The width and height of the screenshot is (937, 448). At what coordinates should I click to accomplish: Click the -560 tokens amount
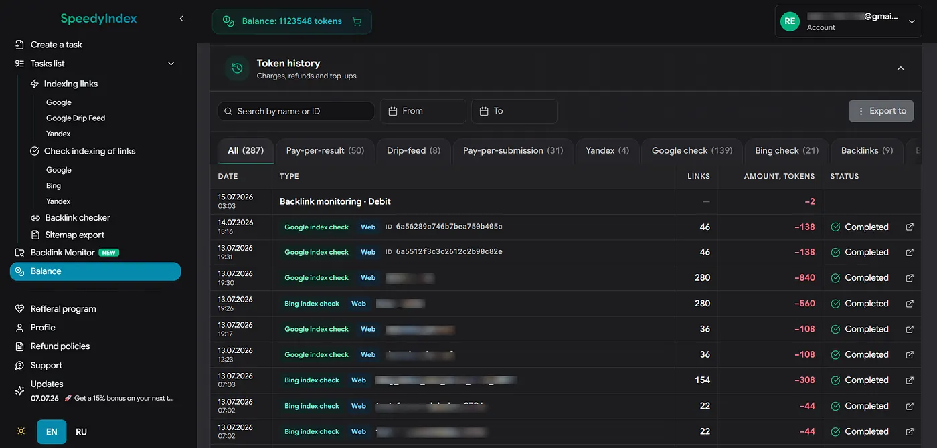pos(804,304)
